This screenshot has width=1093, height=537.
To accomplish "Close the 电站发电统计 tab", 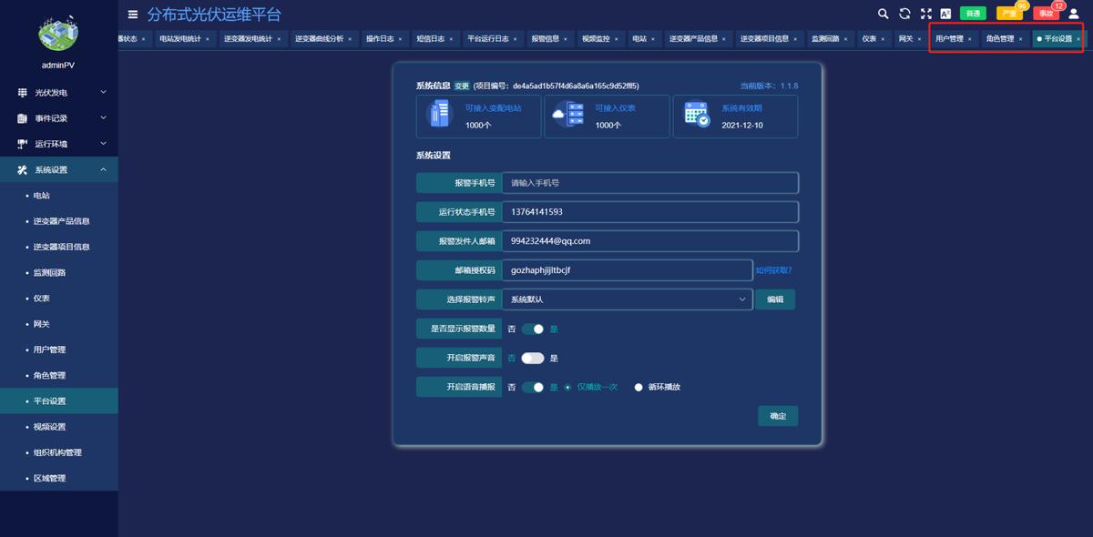I will (207, 39).
